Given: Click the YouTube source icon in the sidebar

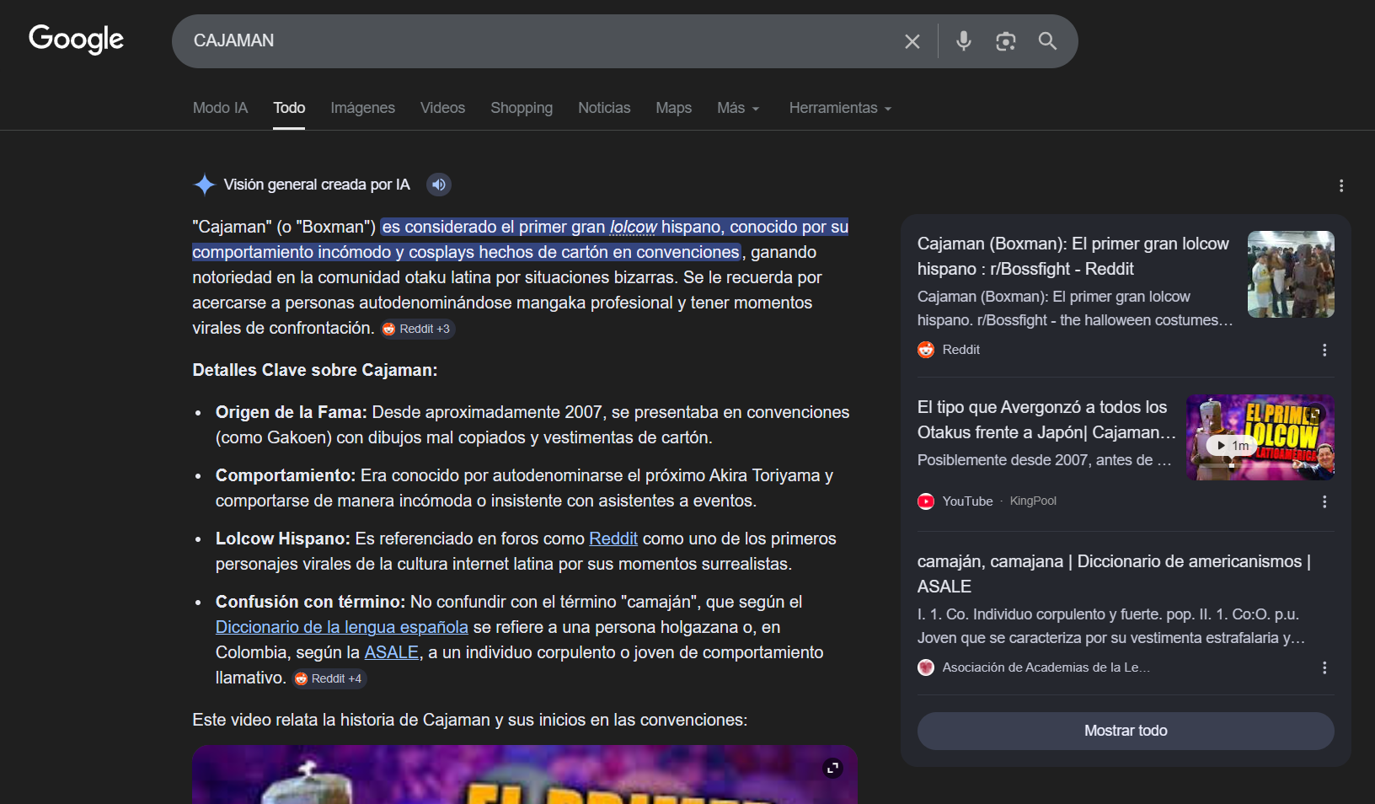Looking at the screenshot, I should [x=926, y=501].
